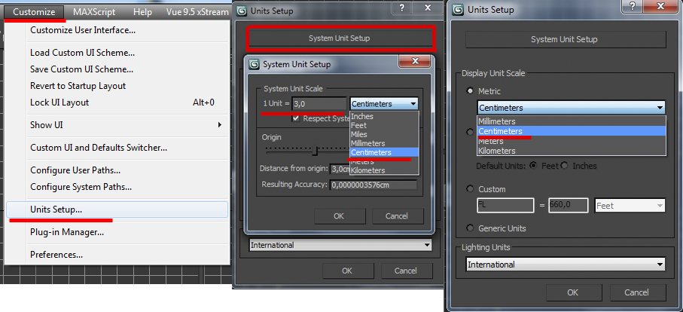Select the Metric radio button
This screenshot has width=683, height=312.
[470, 91]
